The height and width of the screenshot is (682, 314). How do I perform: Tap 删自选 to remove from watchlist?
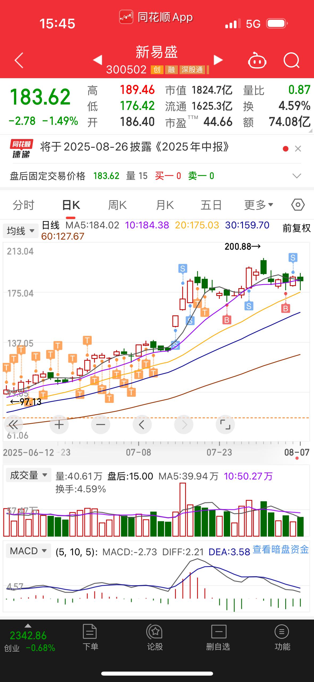(x=218, y=638)
